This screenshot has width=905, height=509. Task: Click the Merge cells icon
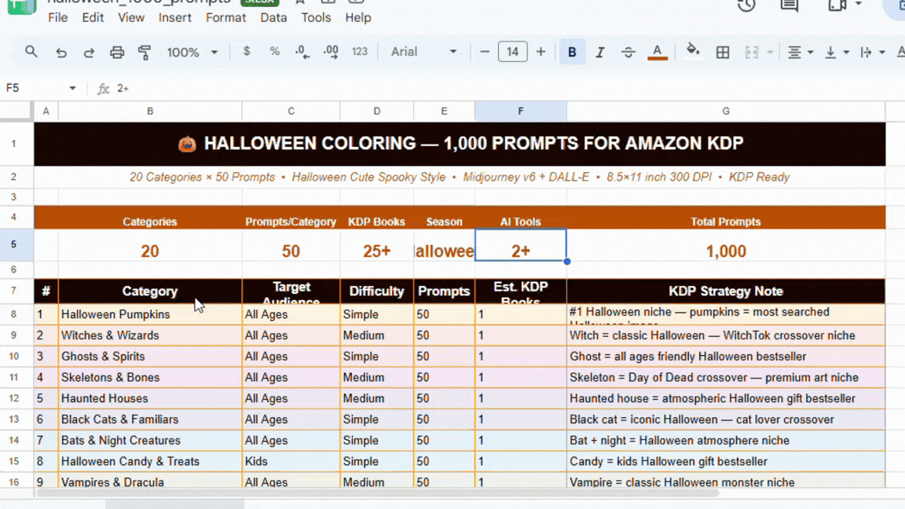click(752, 53)
